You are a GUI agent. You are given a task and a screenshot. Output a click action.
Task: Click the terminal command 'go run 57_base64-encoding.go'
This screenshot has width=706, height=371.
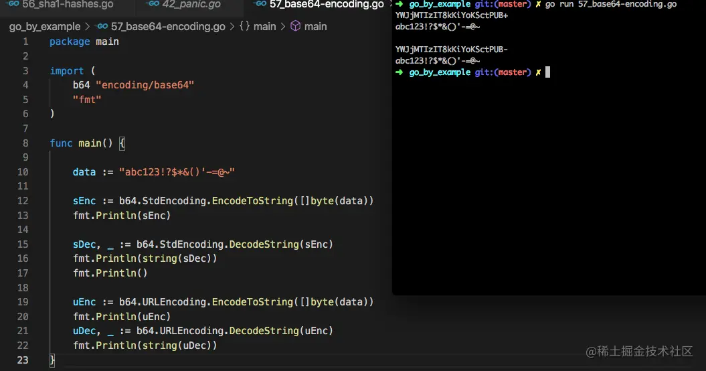point(611,5)
